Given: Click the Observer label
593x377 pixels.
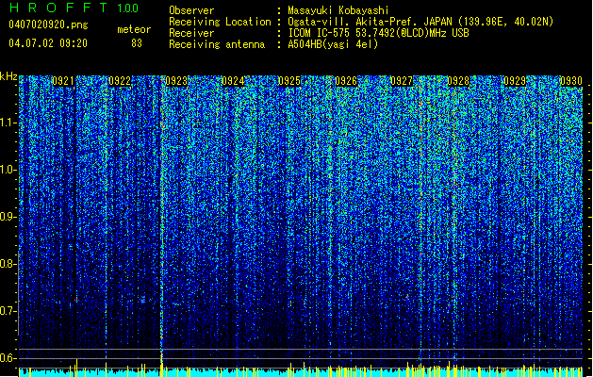Looking at the screenshot, I should coord(191,10).
